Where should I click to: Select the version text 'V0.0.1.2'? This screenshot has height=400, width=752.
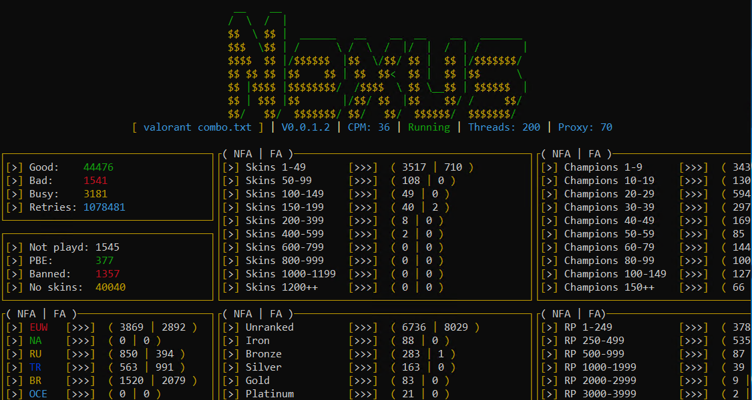click(x=305, y=127)
